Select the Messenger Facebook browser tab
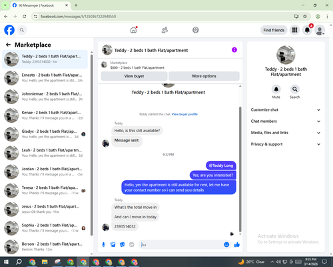 40,5
